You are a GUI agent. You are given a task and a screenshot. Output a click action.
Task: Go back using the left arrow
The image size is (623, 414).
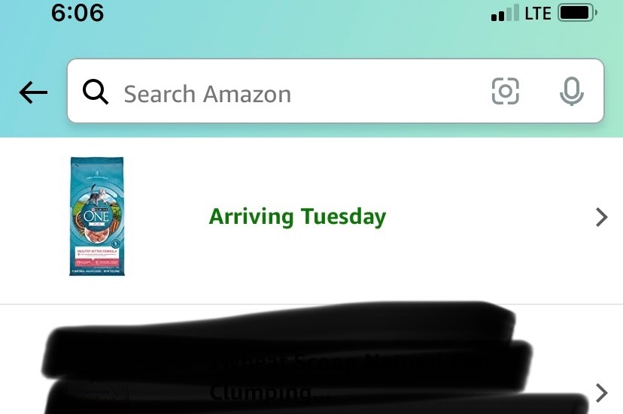[x=33, y=92]
